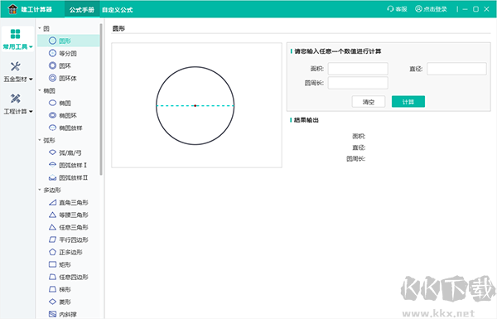Viewport: 497px width, 319px height.
Task: Switch to the 自定义公式 tab
Action: [x=118, y=9]
